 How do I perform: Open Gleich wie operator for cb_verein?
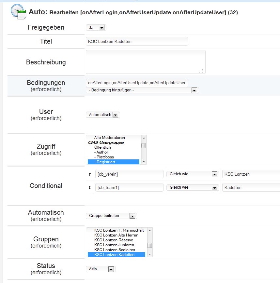click(193, 174)
